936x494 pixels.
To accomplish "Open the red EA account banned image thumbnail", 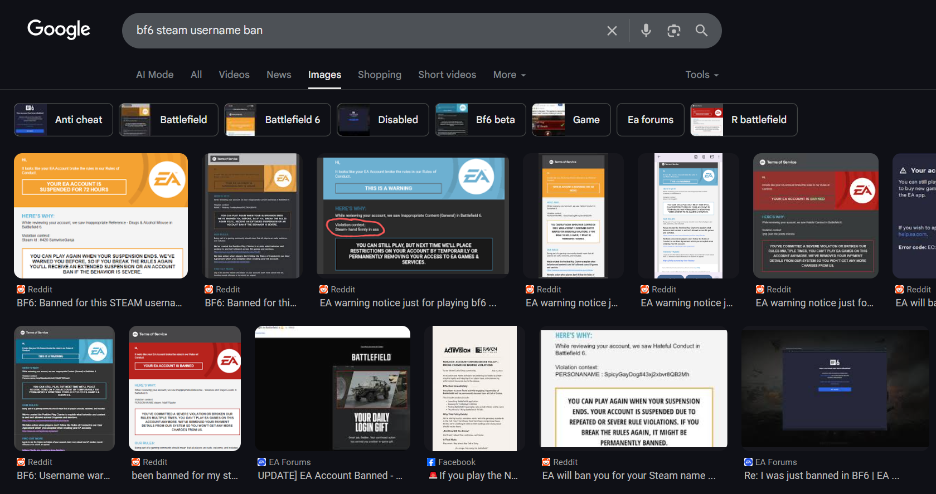I will [816, 216].
